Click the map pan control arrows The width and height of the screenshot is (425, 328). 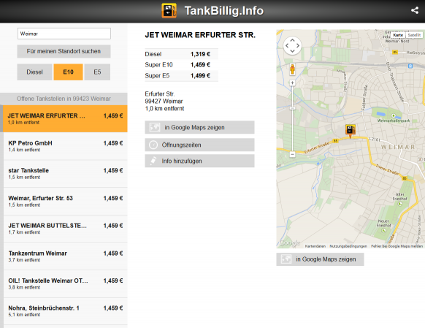click(292, 45)
